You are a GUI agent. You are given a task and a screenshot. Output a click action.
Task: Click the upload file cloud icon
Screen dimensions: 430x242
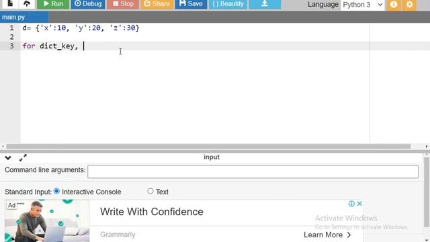(27, 4)
